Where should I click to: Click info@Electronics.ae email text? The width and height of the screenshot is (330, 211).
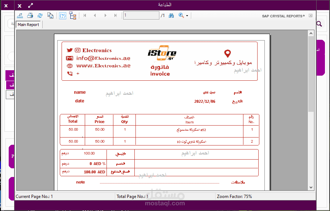click(x=103, y=58)
